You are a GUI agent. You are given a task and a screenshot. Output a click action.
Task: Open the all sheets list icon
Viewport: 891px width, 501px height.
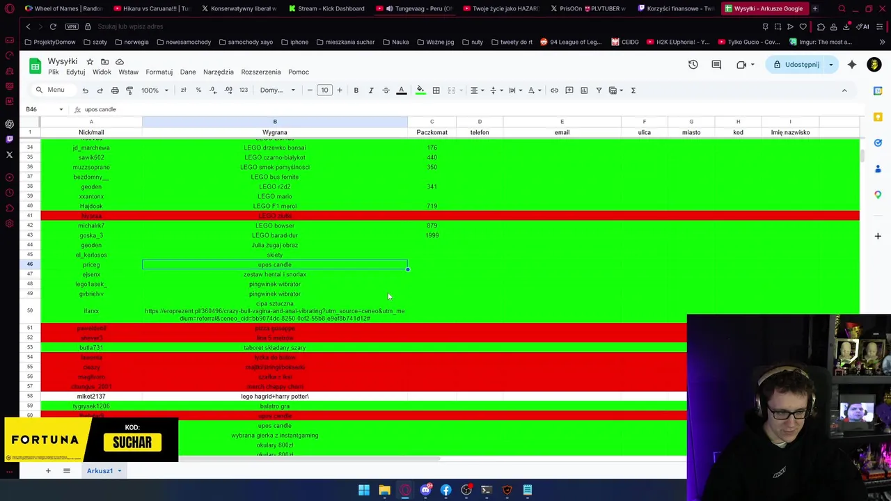click(x=67, y=471)
